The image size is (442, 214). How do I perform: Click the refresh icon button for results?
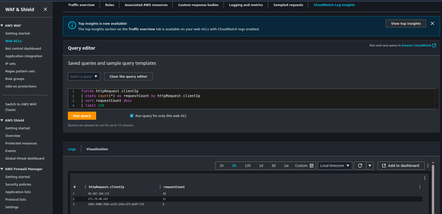pos(360,166)
